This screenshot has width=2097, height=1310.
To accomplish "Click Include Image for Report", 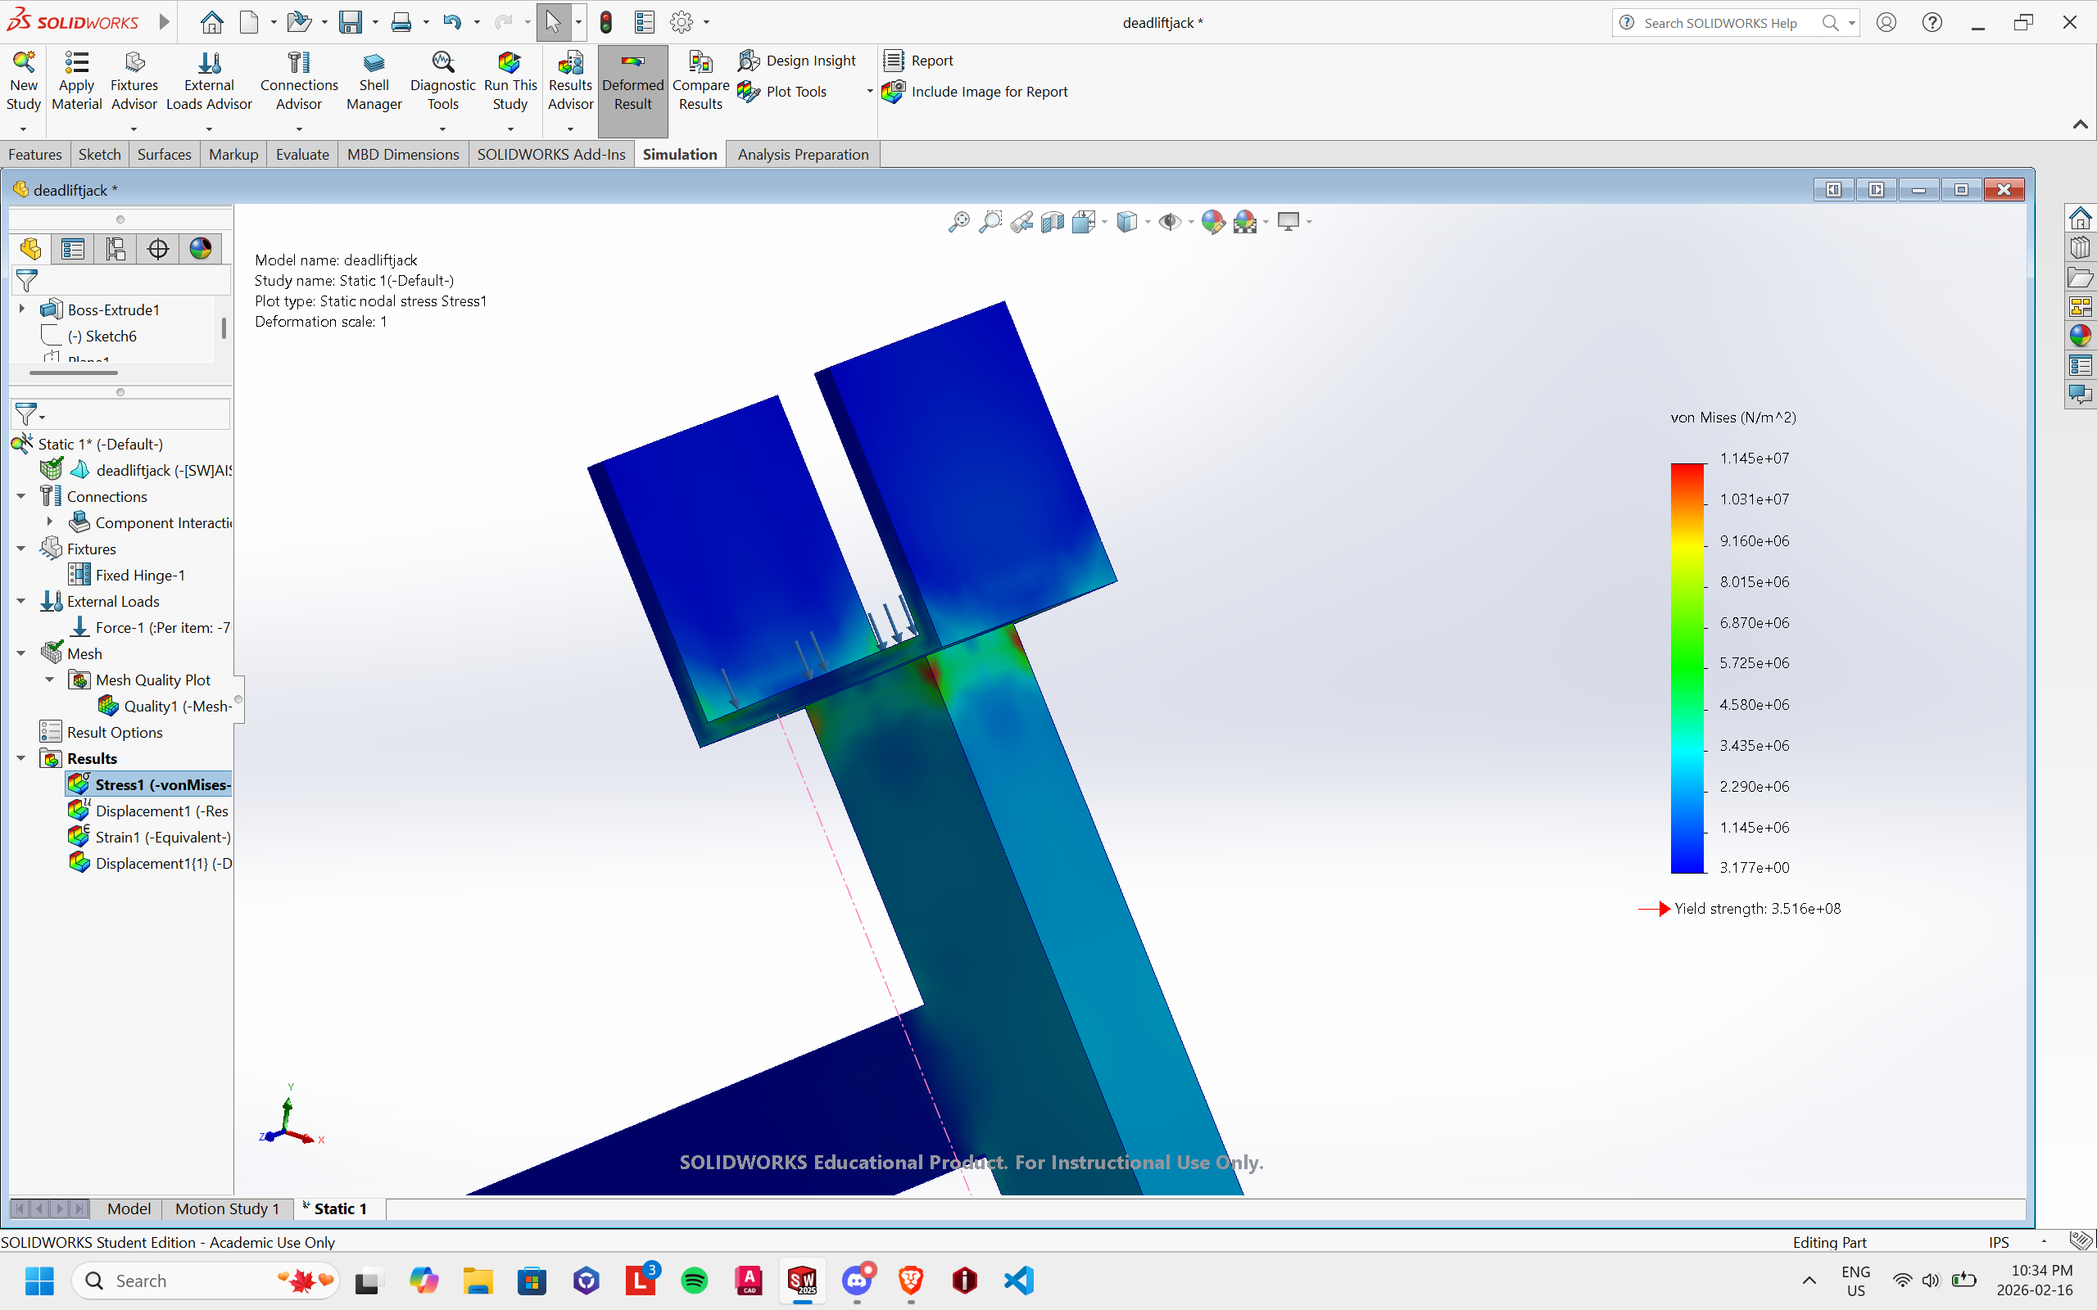I will click(x=975, y=92).
